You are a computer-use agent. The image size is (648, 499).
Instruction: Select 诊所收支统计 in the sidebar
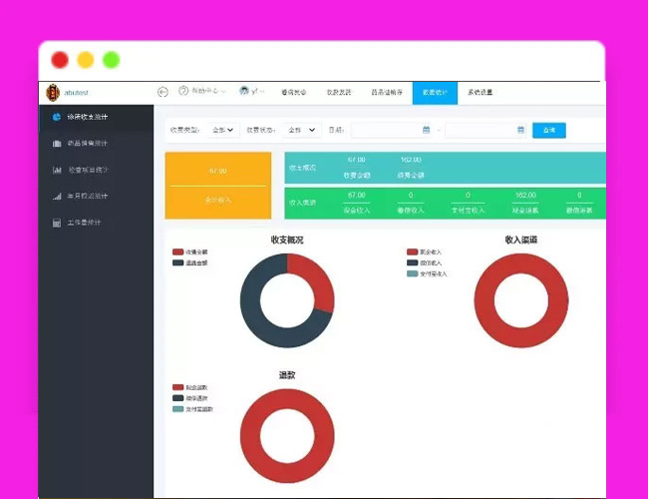pos(97,117)
